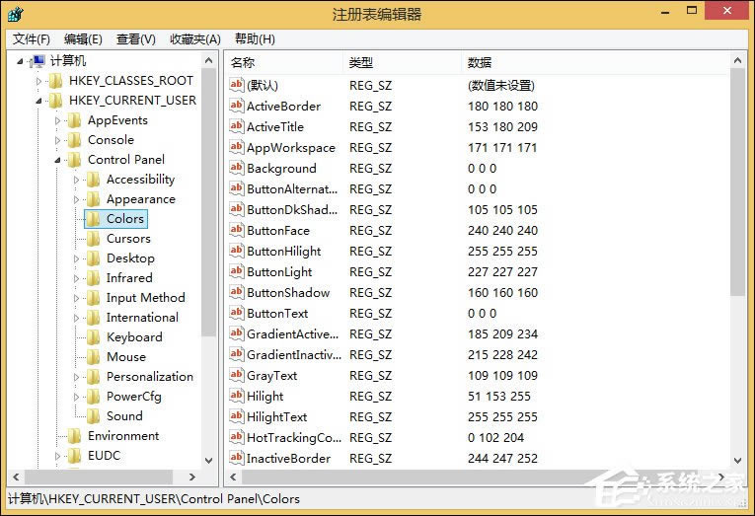Click the Background value icon
Viewport: 755px width, 516px height.
tap(237, 168)
